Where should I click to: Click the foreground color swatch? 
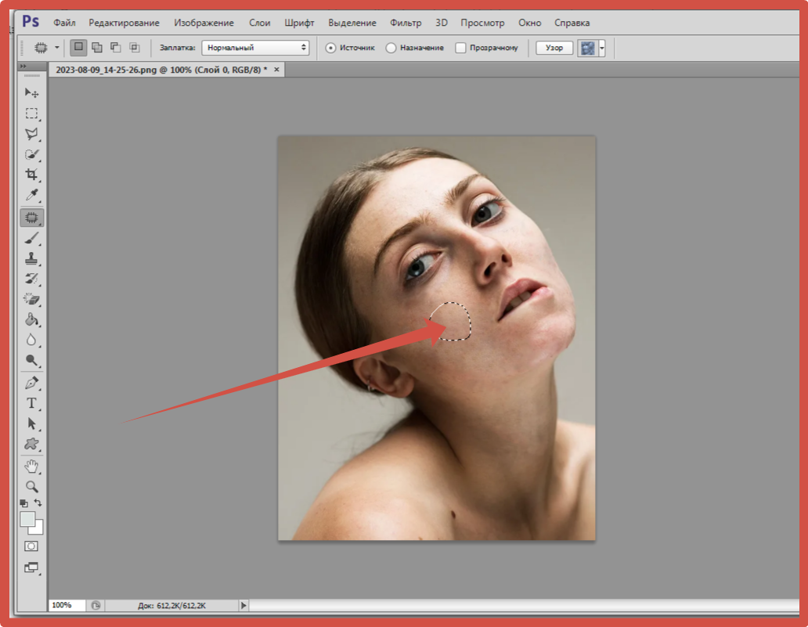point(27,519)
